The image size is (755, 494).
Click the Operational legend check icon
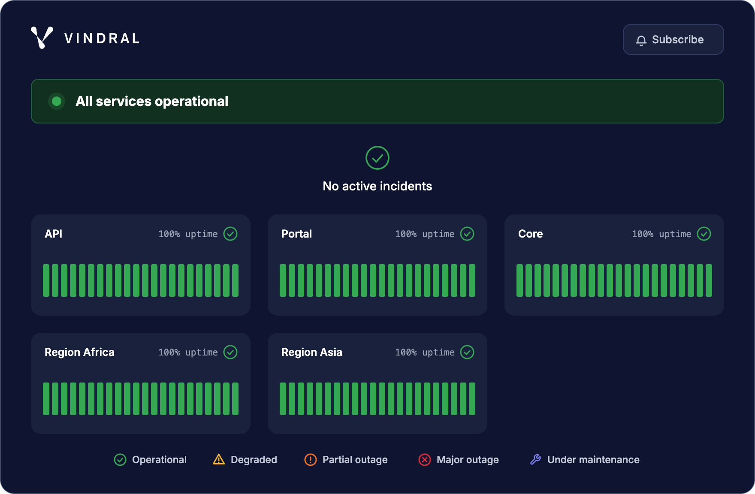pos(120,460)
